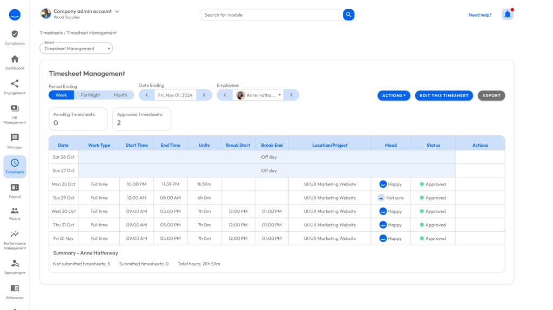Switch period ending to Fortnight
The image size is (553, 310).
(x=90, y=95)
